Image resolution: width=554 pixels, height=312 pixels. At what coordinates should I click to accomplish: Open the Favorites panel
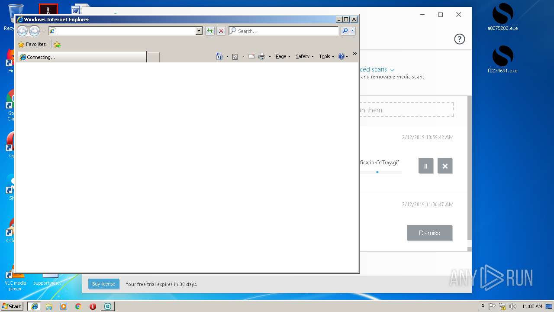(32, 44)
